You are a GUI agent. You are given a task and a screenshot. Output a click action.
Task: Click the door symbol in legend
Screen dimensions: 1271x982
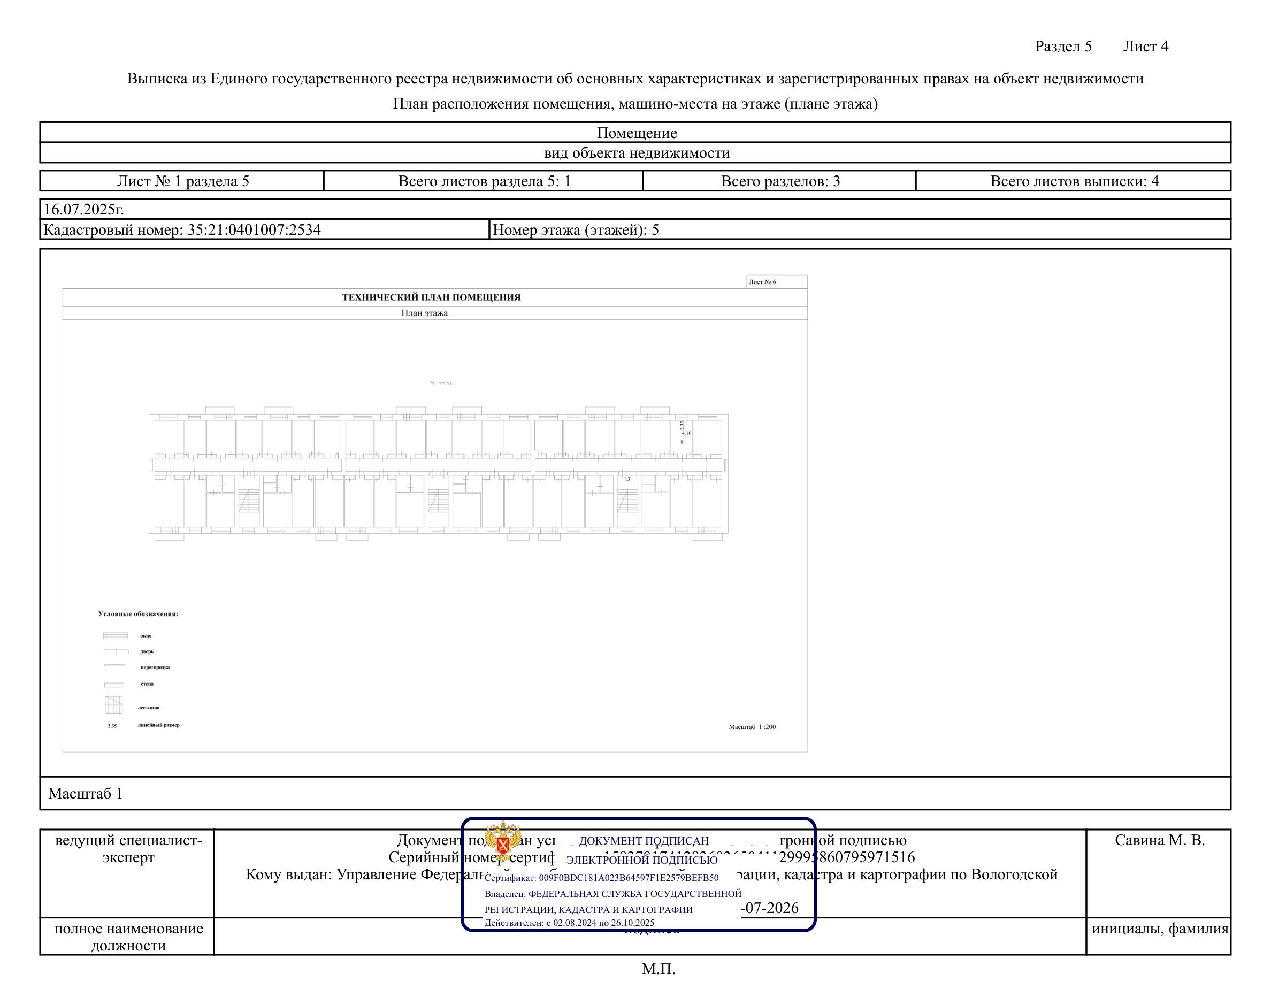tap(116, 651)
